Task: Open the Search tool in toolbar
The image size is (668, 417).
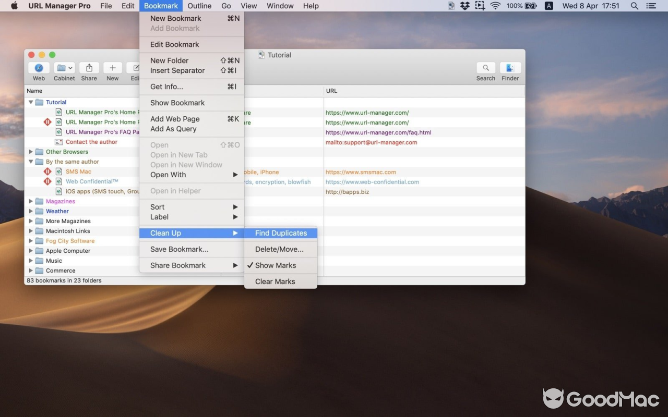Action: 485,68
